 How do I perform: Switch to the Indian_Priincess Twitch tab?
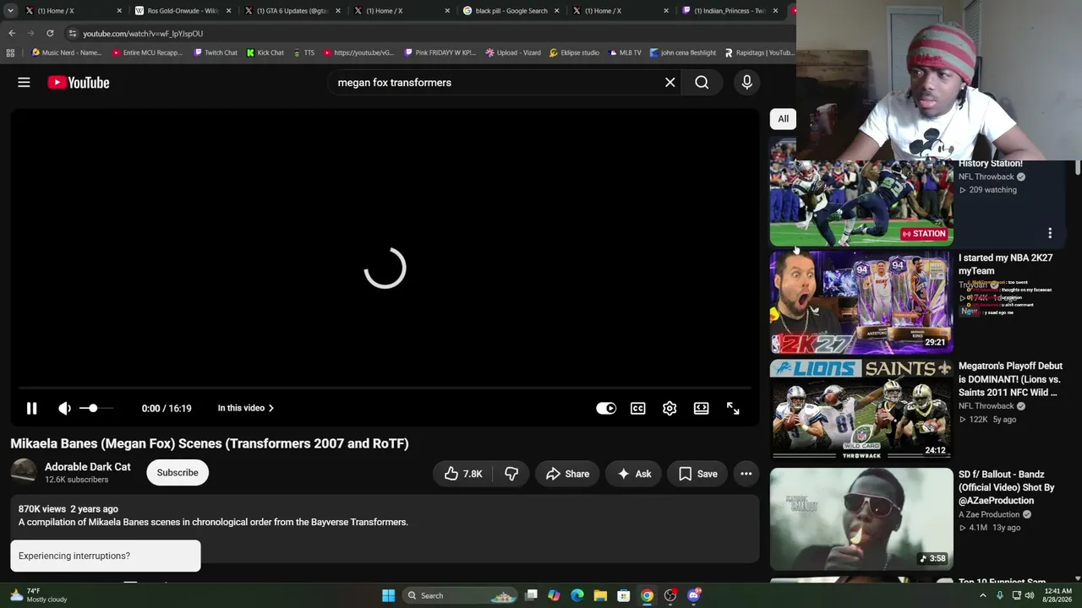click(730, 11)
